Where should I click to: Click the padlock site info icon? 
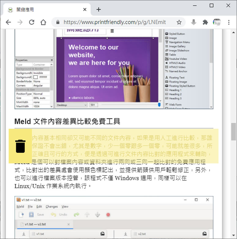(58, 22)
